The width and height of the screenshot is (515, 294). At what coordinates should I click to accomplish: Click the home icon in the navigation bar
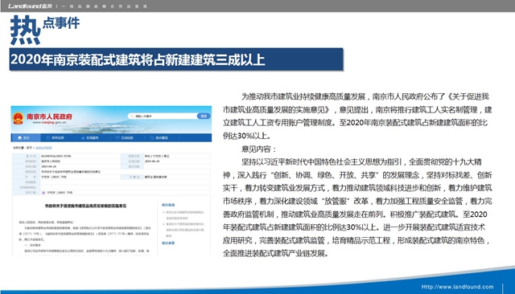coord(19,137)
